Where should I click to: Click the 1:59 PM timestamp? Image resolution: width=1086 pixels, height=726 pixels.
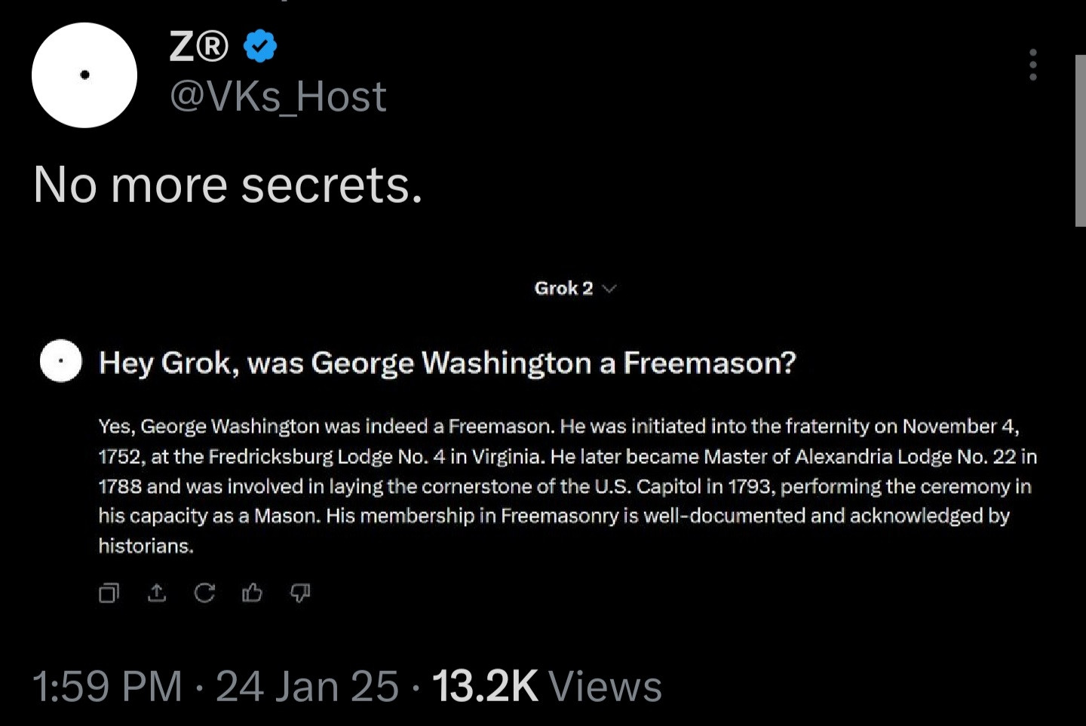tap(108, 686)
